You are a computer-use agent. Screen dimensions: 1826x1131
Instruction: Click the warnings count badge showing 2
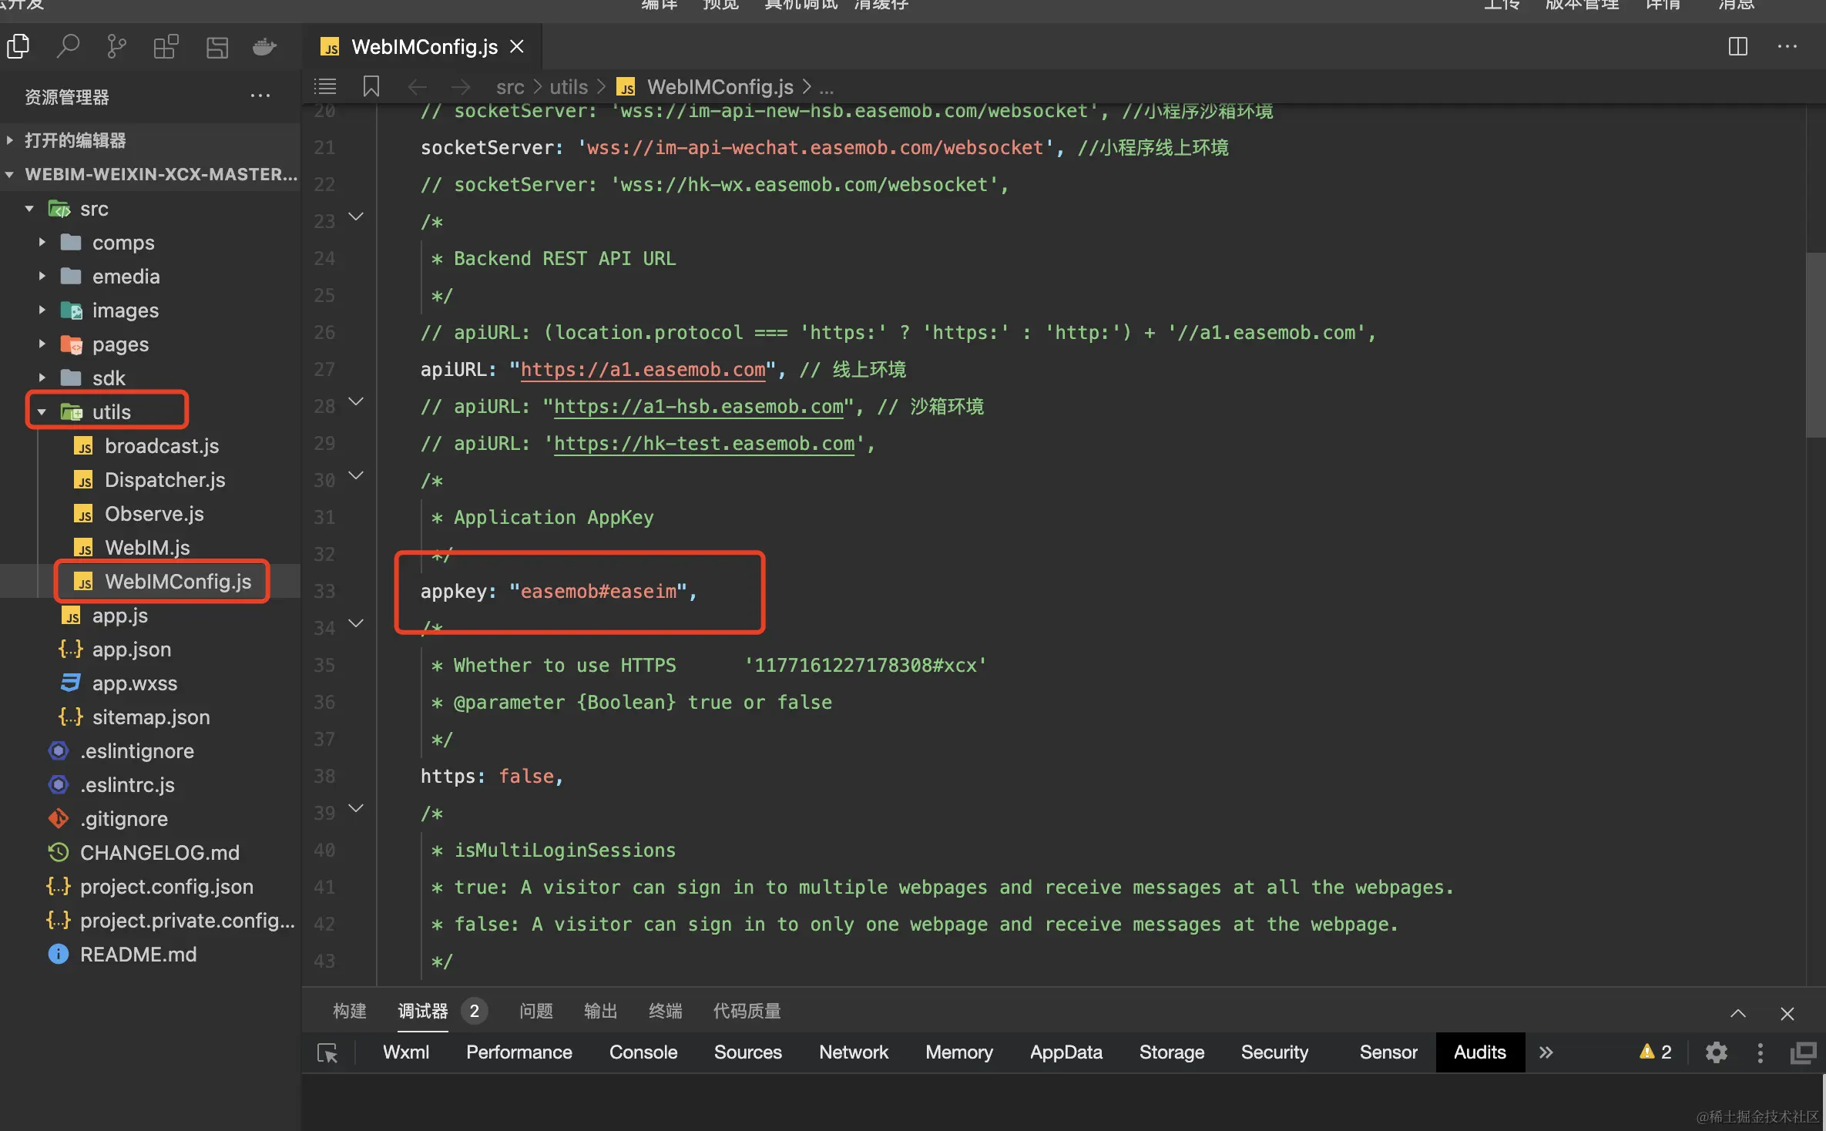(x=1656, y=1052)
